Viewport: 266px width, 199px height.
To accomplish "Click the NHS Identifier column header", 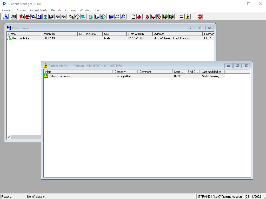I will click(90, 34).
